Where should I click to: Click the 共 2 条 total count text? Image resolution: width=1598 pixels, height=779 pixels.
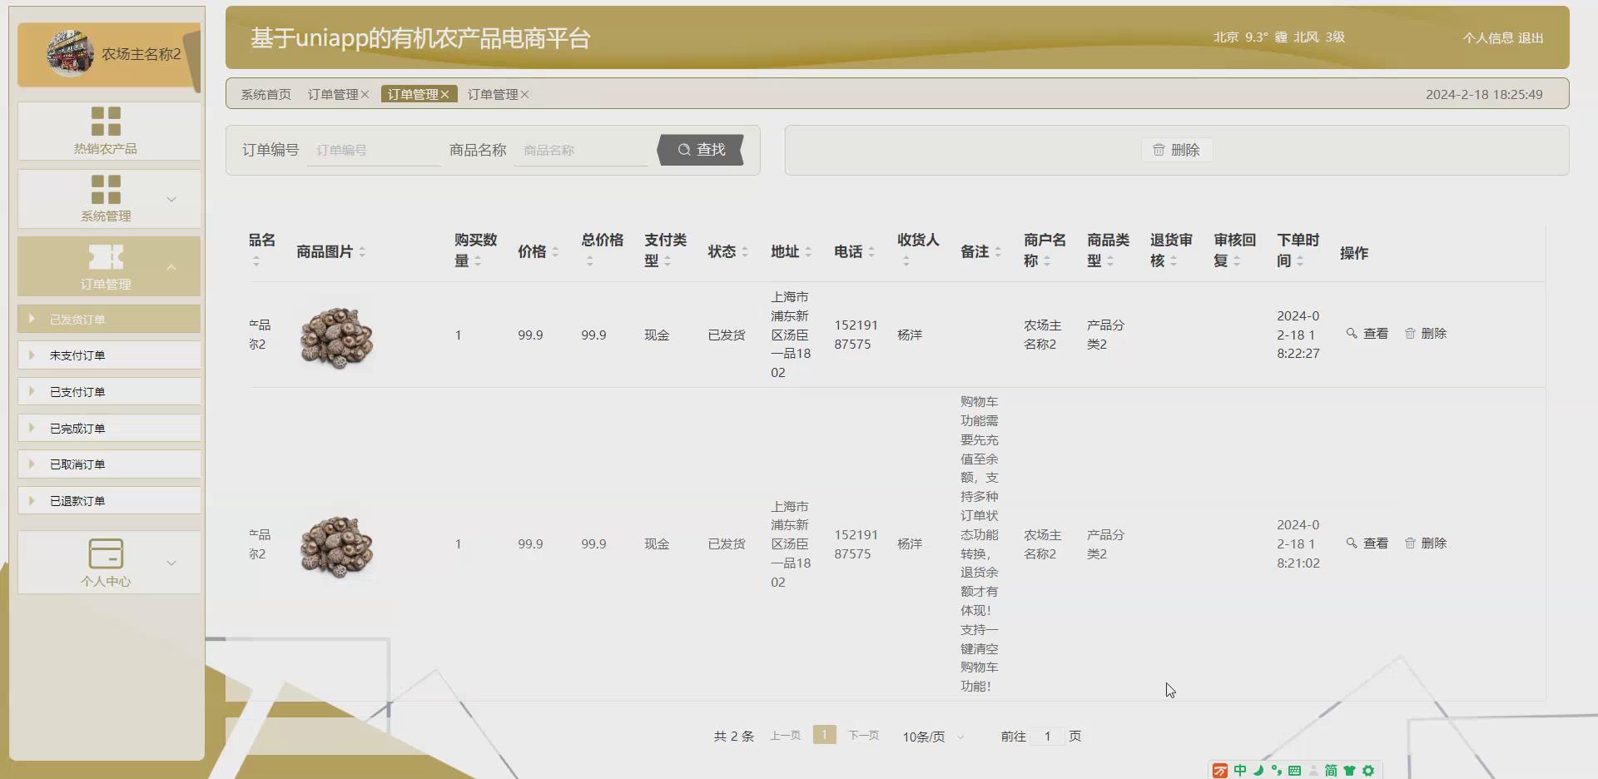click(733, 737)
